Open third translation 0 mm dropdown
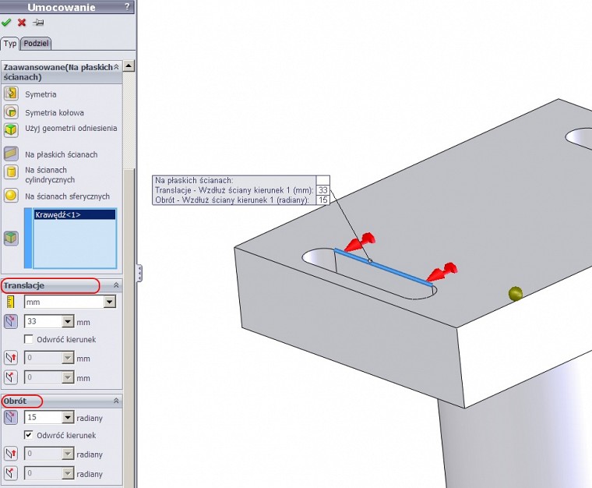 pyautogui.click(x=68, y=377)
